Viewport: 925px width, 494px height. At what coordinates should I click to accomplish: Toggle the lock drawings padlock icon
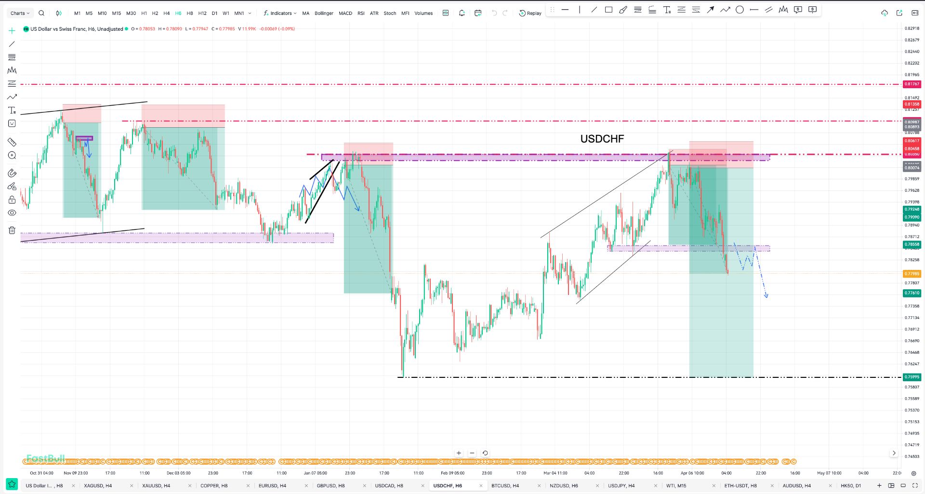coord(12,200)
